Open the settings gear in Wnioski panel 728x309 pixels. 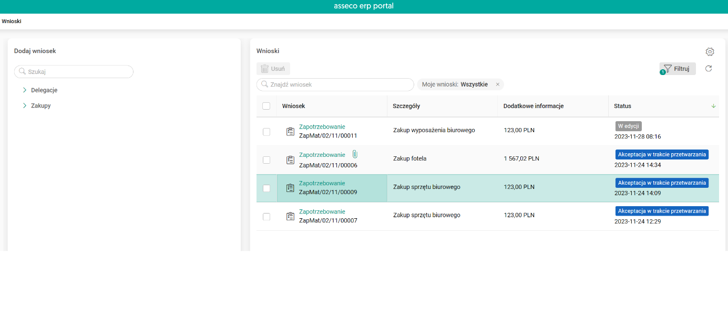click(x=710, y=52)
